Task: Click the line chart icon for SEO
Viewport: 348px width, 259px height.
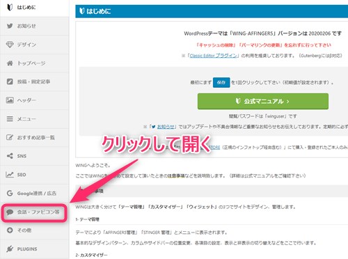Action: [x=10, y=174]
